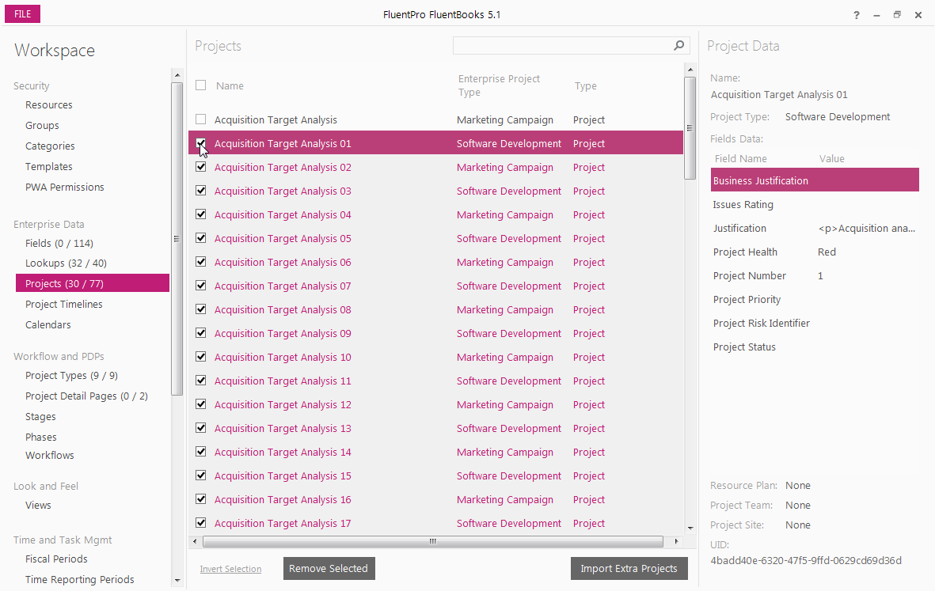Sort by the Type column header
Viewport: 935px width, 591px height.
586,85
